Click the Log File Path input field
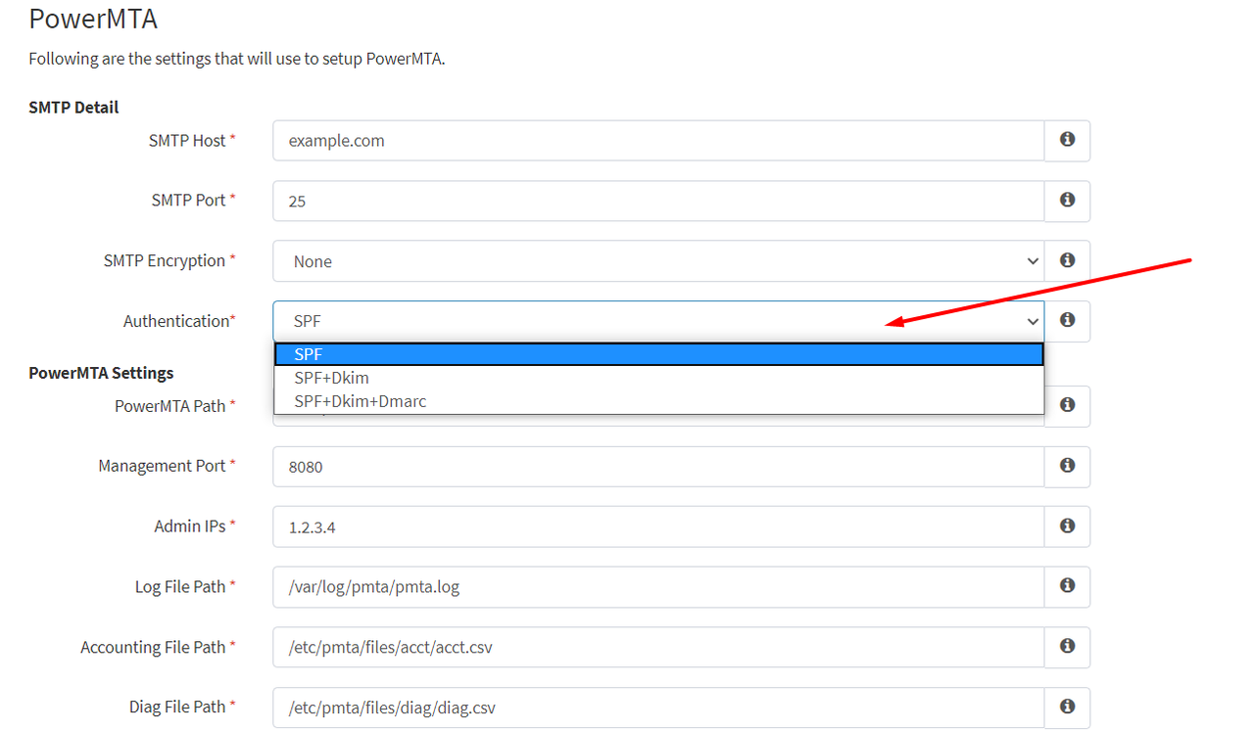1254x731 pixels. [x=658, y=587]
